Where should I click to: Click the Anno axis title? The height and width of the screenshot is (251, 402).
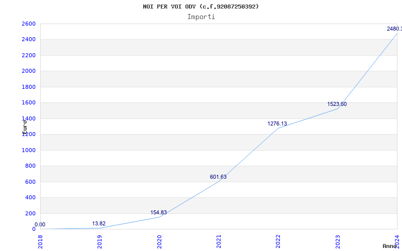pos(390,246)
